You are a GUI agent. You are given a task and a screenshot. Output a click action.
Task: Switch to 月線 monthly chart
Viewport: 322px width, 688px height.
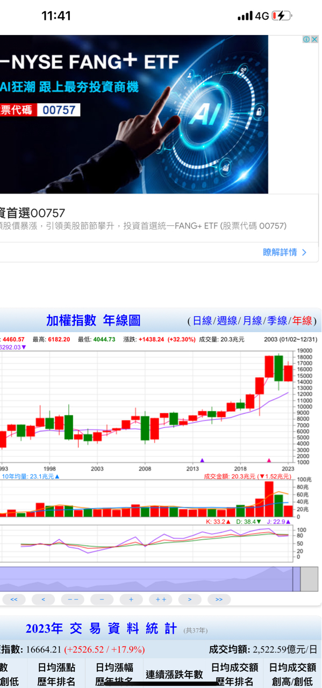[252, 321]
